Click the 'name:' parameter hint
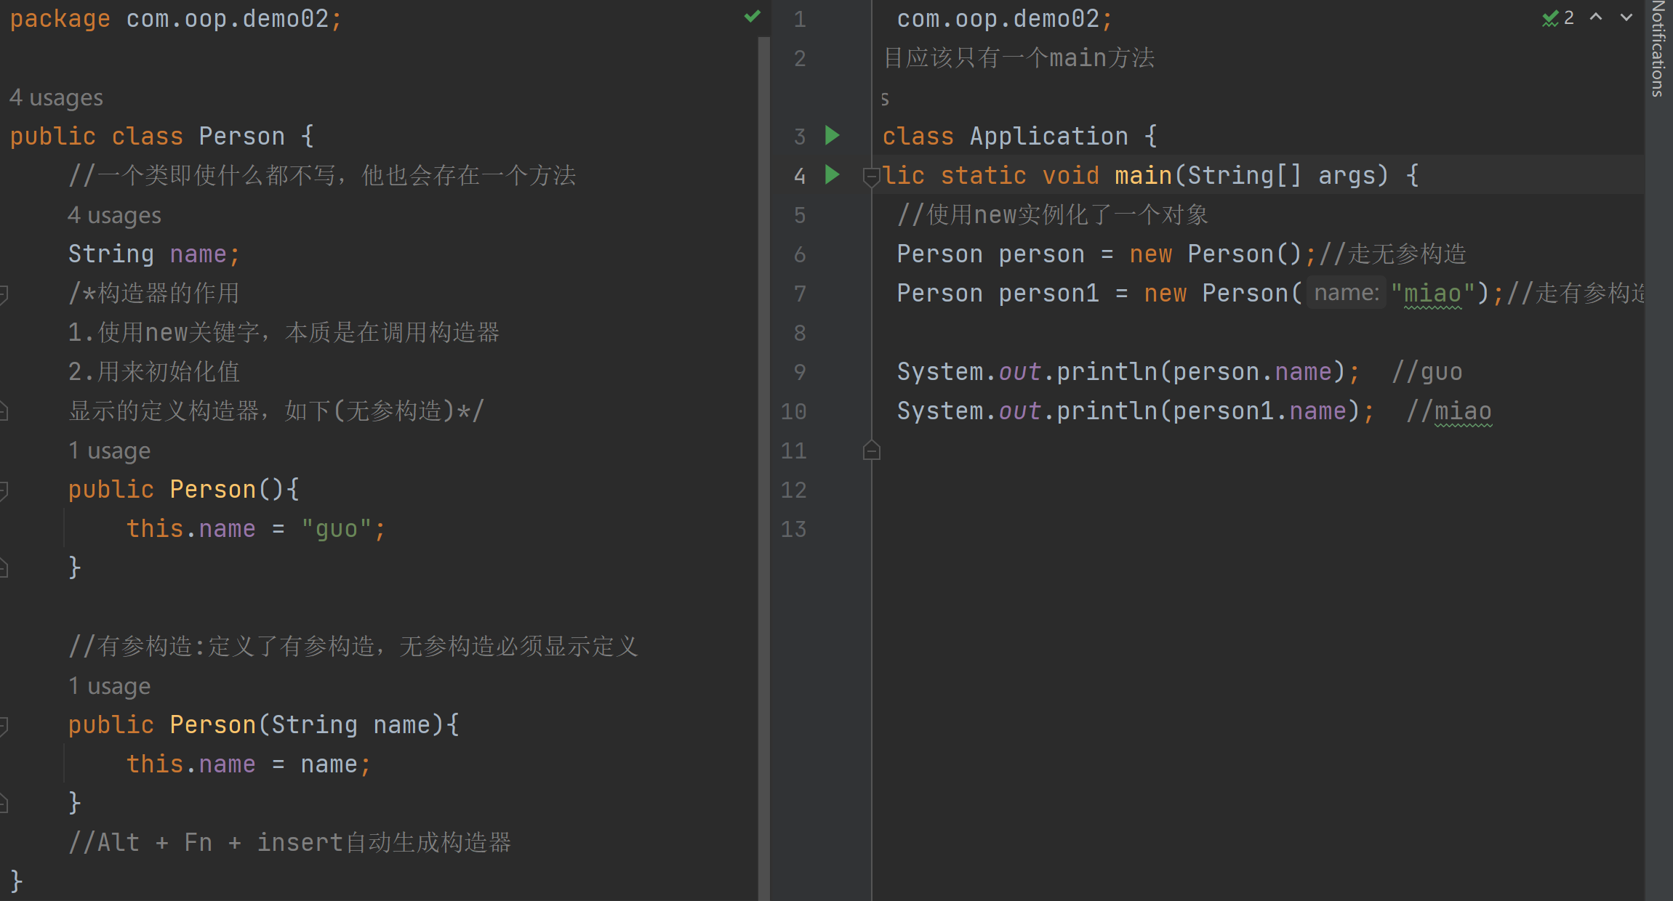The width and height of the screenshot is (1673, 901). (x=1346, y=293)
